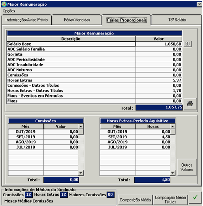The height and width of the screenshot is (206, 203).
Task: Open the Opções menu
Action: coord(9,11)
